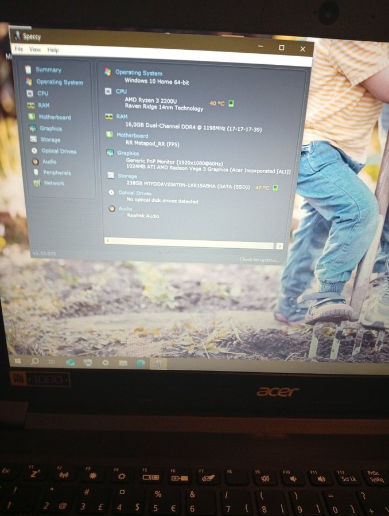389x516 pixels.
Task: Click the Motherboard icon in sidebar
Action: point(32,117)
